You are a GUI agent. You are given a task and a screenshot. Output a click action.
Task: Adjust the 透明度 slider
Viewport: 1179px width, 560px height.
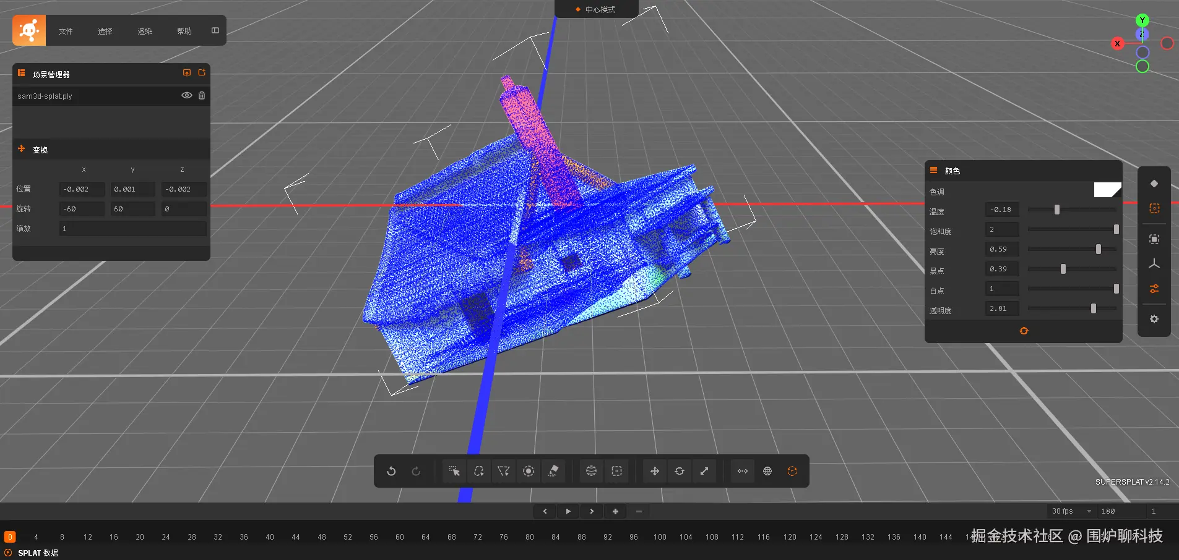tap(1072, 308)
